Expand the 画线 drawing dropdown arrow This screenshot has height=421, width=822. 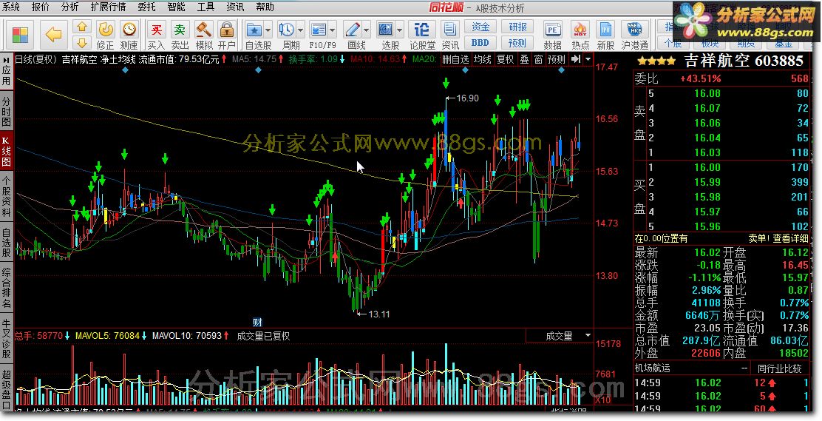coord(367,30)
